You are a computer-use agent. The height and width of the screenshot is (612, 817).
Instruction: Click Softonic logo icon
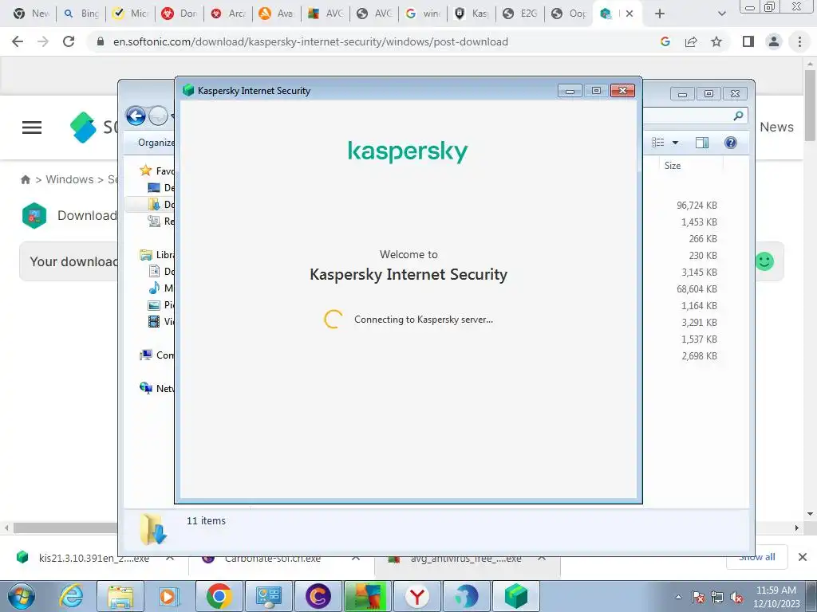[83, 127]
